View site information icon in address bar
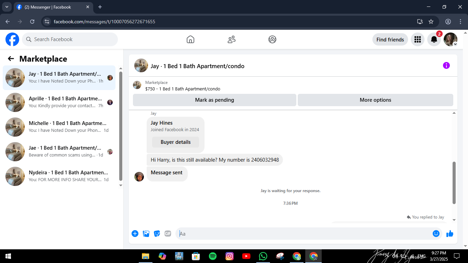This screenshot has width=468, height=263. pyautogui.click(x=47, y=22)
